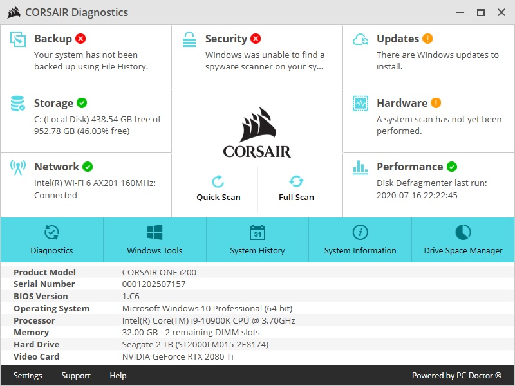
Task: Open the Help link
Action: tap(118, 376)
